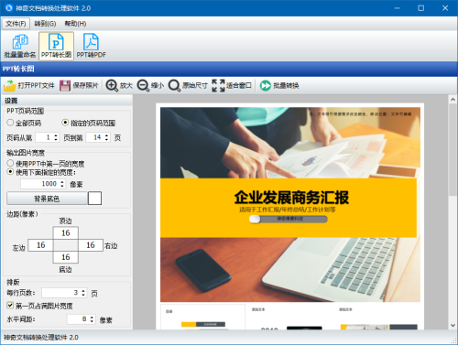The width and height of the screenshot is (458, 345).
Task: Zoom out with the 缩小 magnifier
Action: [x=150, y=86]
